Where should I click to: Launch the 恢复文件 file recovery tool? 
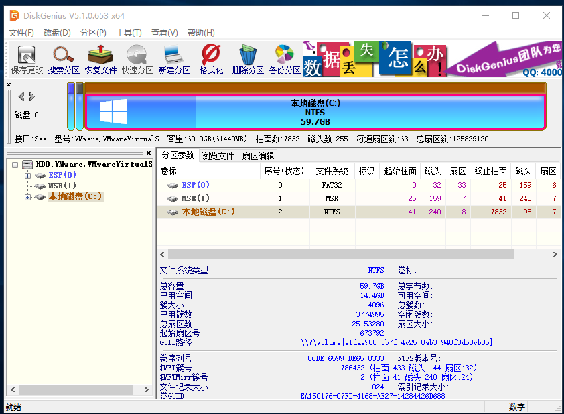[100, 60]
